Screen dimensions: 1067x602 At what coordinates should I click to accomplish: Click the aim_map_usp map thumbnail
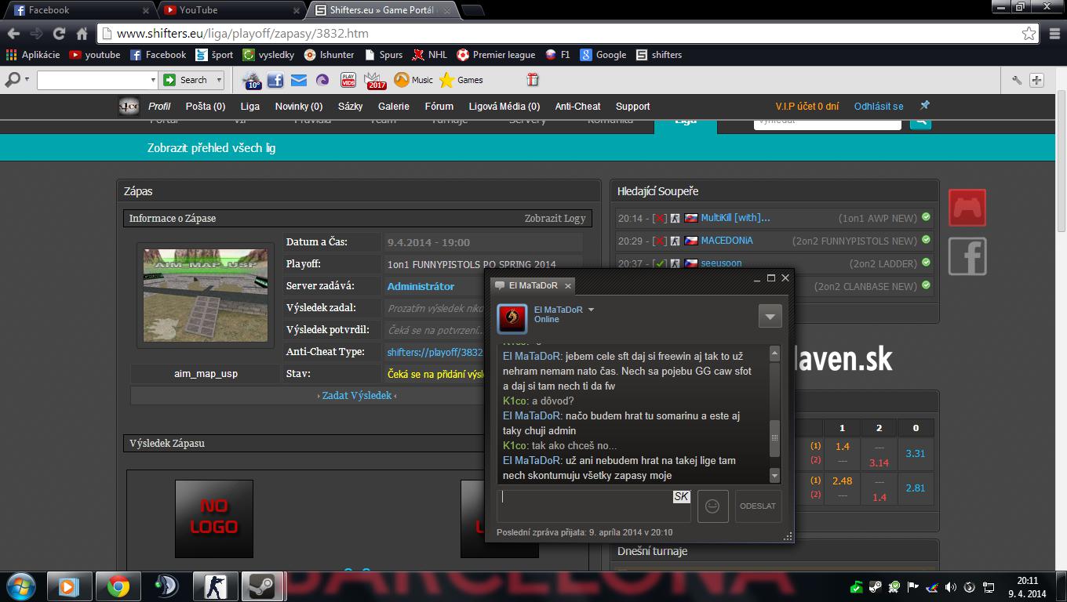pyautogui.click(x=206, y=295)
